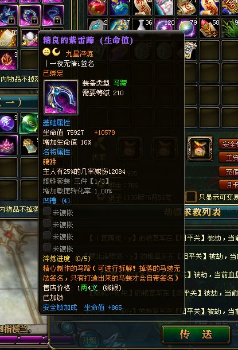Viewport: 238px width, 350px height.
Task: Select the red 令 token item with count 58
Action: 209,28
